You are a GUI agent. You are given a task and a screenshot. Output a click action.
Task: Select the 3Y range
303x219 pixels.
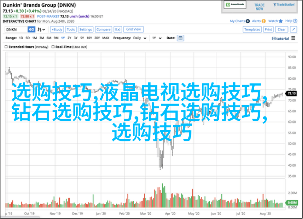[76, 38]
